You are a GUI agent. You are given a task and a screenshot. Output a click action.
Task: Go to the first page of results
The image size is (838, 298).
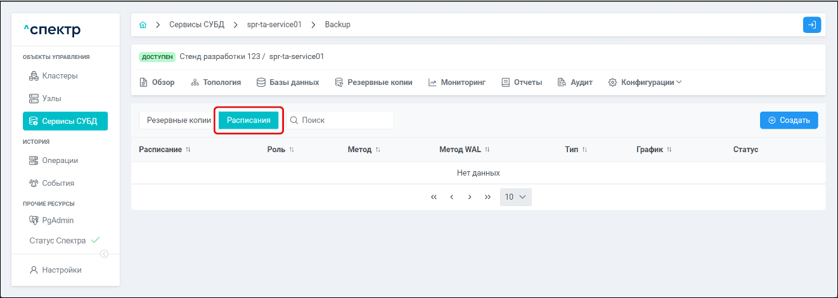[x=434, y=197]
